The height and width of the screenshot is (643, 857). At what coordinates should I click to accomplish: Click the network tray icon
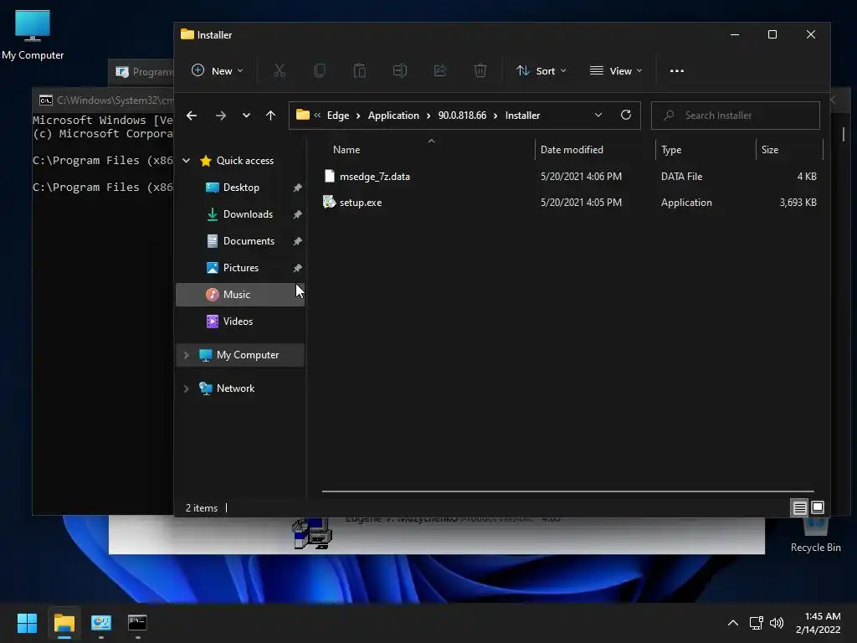(x=756, y=623)
